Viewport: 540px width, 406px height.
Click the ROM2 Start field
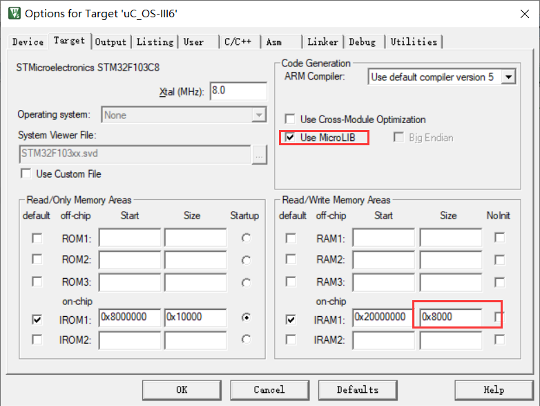pyautogui.click(x=130, y=260)
